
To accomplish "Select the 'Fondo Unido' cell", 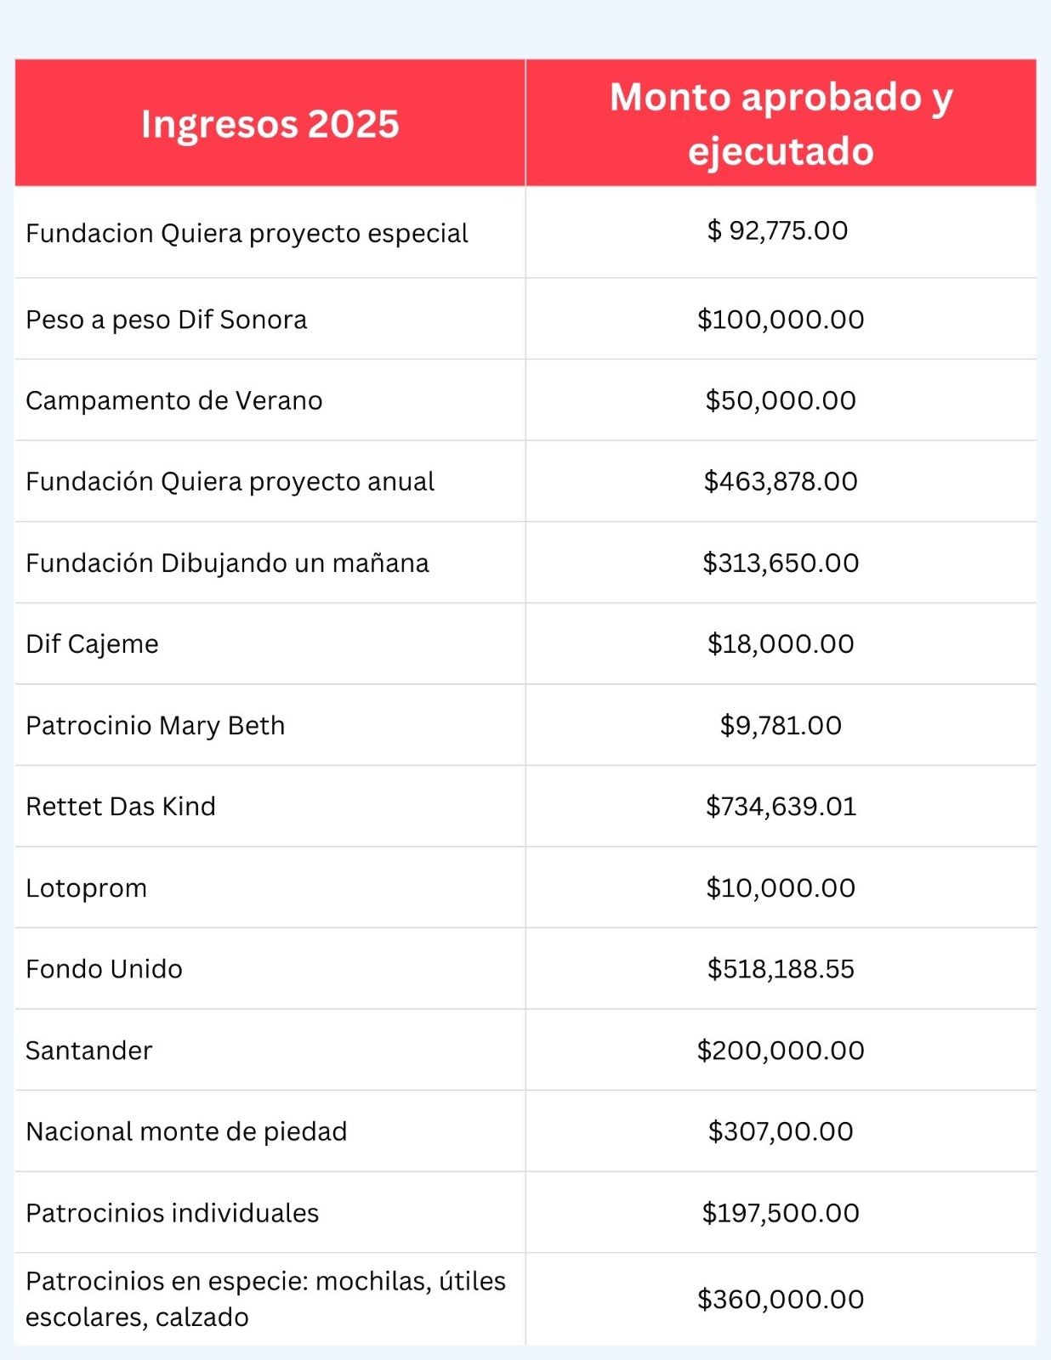I will tap(104, 969).
